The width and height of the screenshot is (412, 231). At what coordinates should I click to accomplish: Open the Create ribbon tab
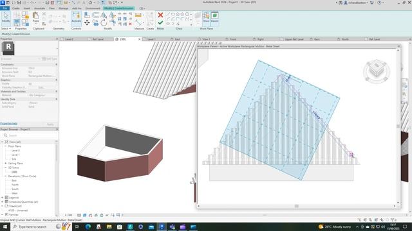(x=15, y=8)
